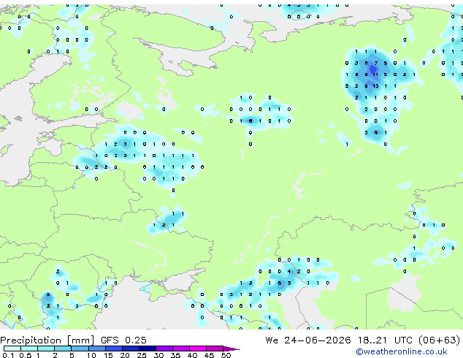Pick the lightest 0.1–0.5 mm legend swatch
This screenshot has height=358, width=463.
[x=12, y=349]
